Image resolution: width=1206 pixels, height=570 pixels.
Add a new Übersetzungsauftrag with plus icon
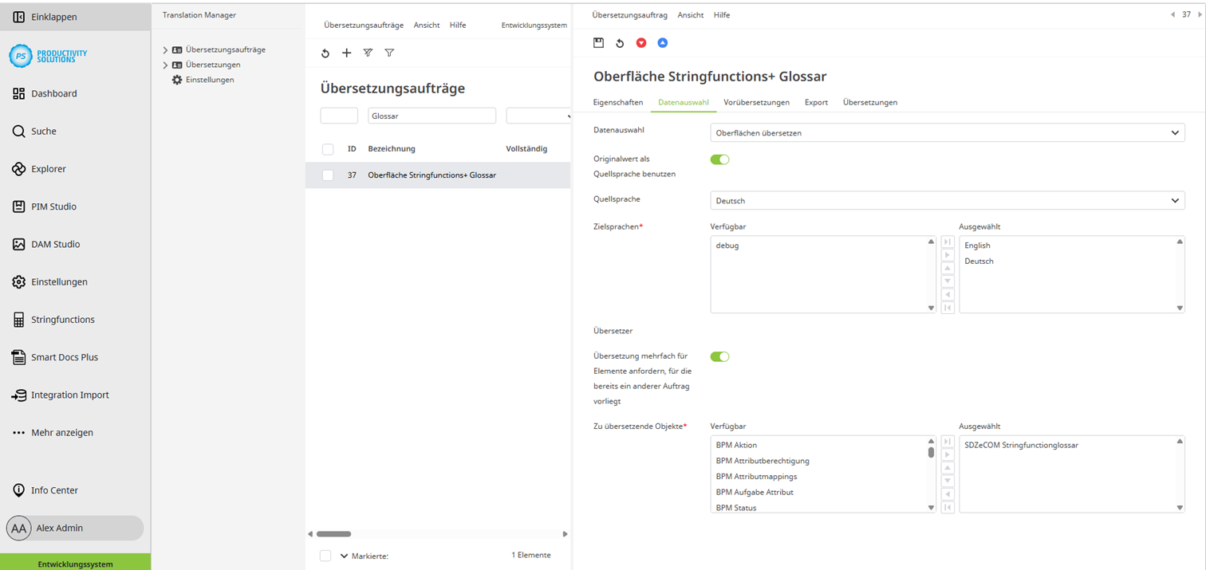tap(346, 53)
